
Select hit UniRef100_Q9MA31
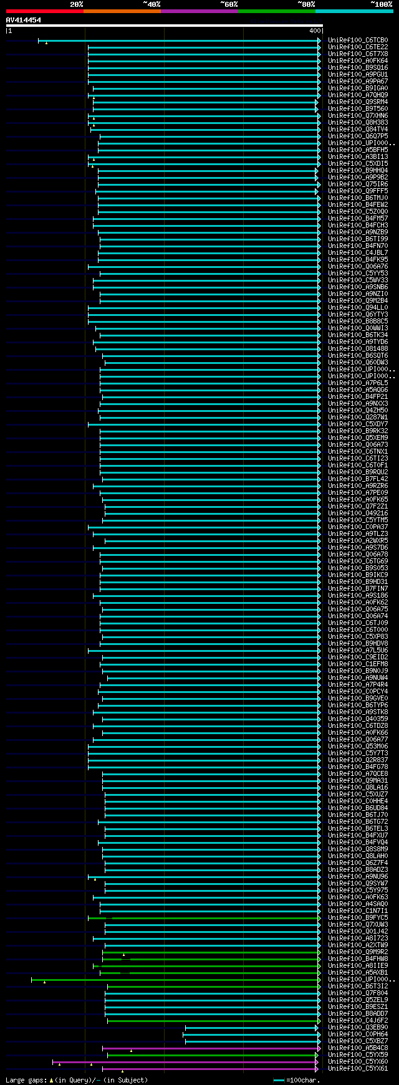[358, 781]
